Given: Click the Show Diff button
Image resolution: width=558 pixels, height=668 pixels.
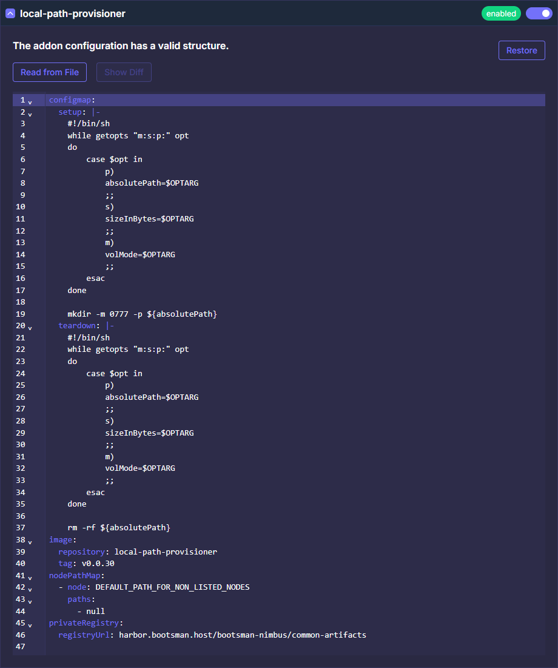Looking at the screenshot, I should (x=124, y=72).
